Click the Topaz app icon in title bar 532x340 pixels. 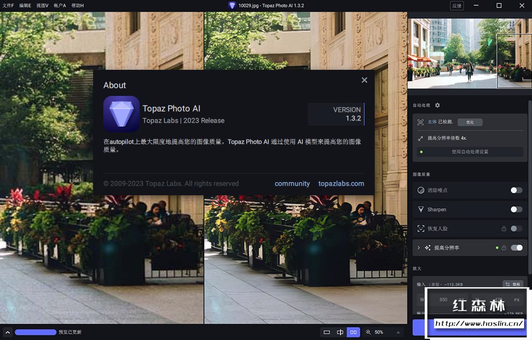232,6
